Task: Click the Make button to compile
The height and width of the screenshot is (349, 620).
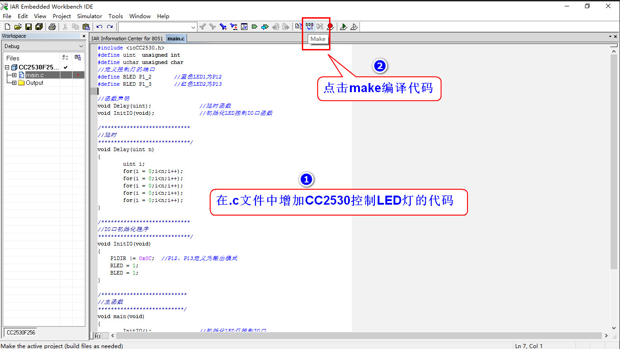Action: (309, 26)
